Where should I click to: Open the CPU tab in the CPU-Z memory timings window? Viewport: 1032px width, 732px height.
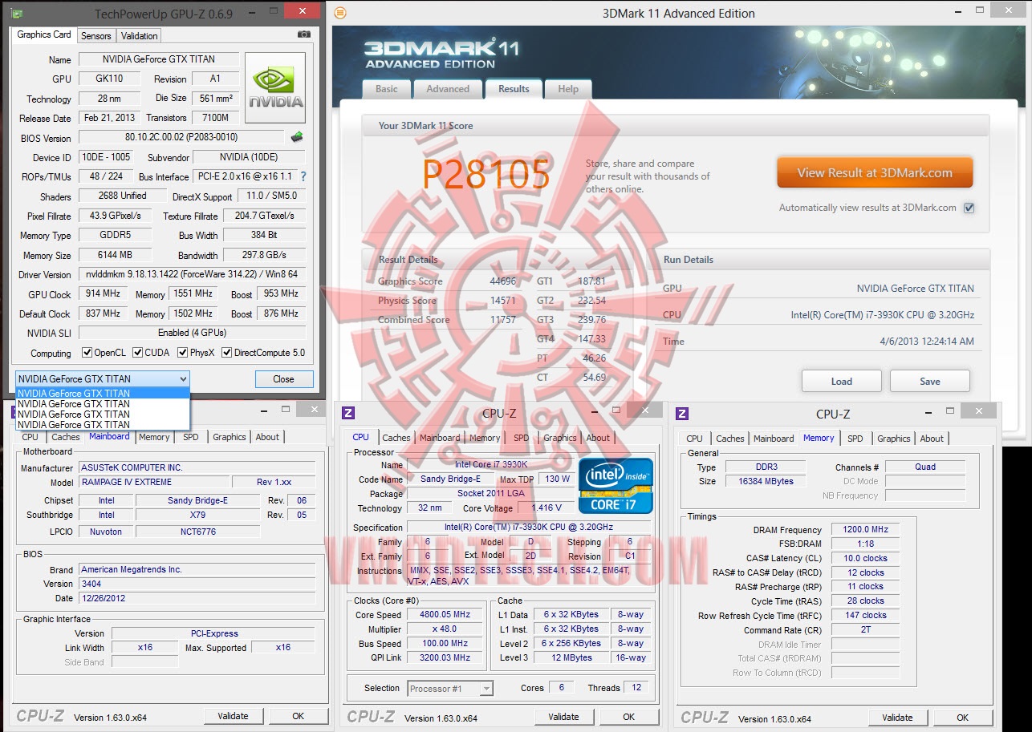(x=695, y=439)
